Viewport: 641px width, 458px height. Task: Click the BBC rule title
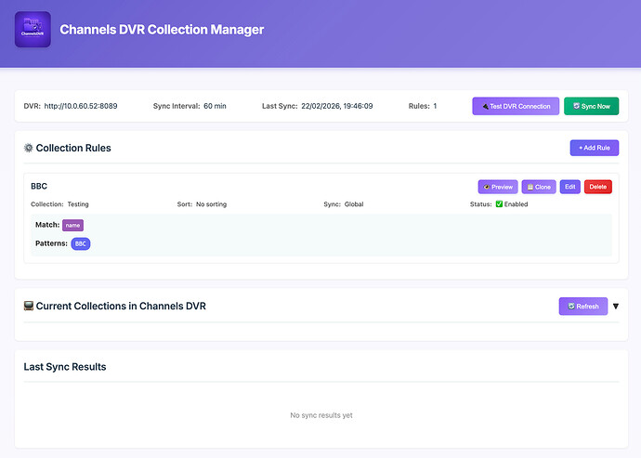pyautogui.click(x=39, y=186)
